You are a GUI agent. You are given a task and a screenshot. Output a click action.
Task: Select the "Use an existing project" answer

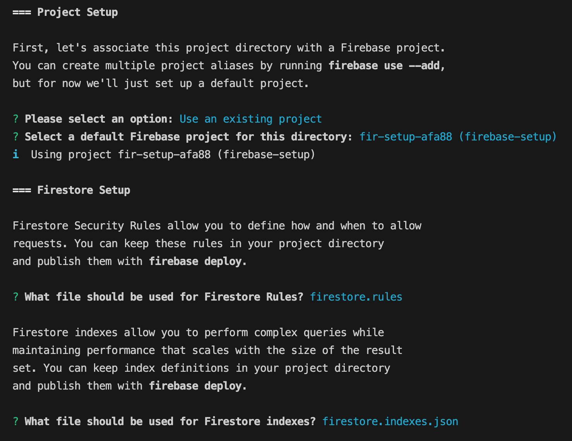click(x=250, y=119)
